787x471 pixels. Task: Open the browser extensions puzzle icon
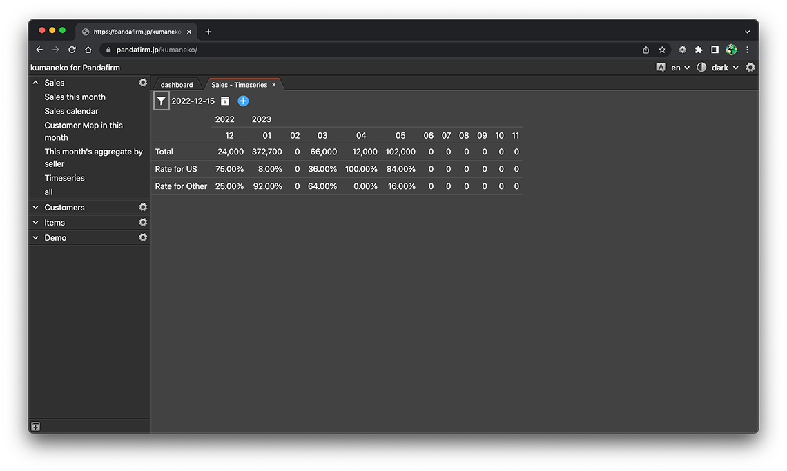(699, 50)
